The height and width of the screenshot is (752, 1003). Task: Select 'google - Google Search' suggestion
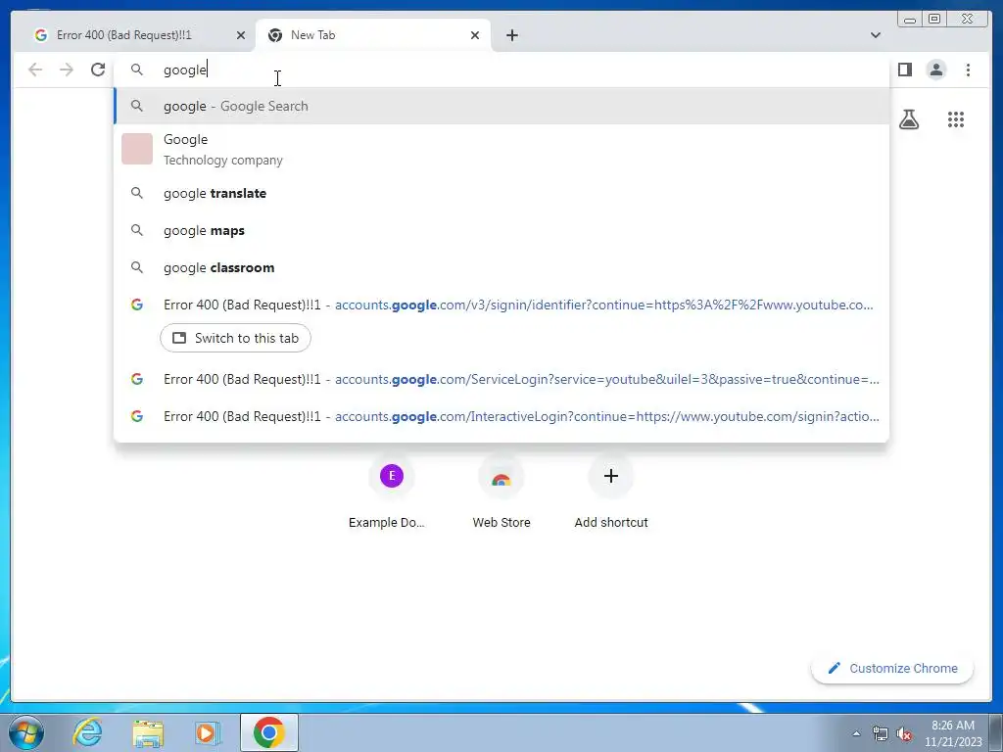pos(501,106)
